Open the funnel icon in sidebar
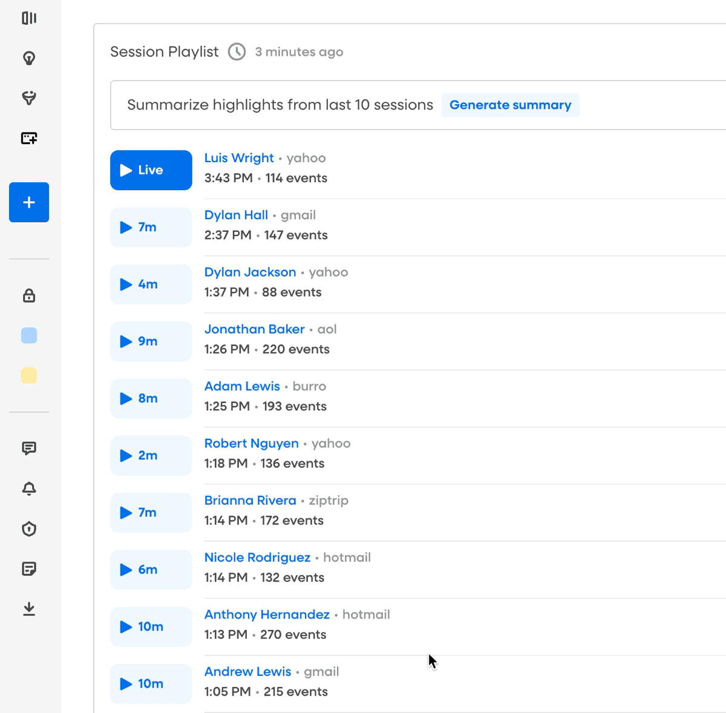The height and width of the screenshot is (713, 726). click(29, 98)
